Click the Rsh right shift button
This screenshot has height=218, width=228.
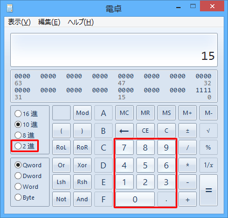pyautogui.click(x=82, y=182)
